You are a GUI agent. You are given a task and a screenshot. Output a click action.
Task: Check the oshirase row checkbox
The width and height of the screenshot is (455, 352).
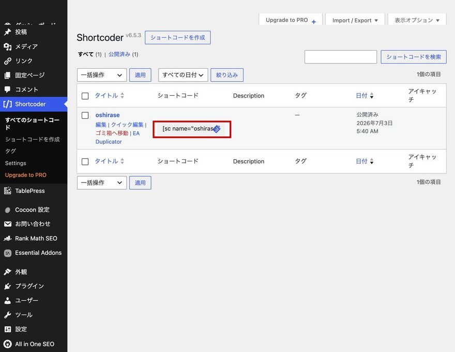click(x=85, y=115)
